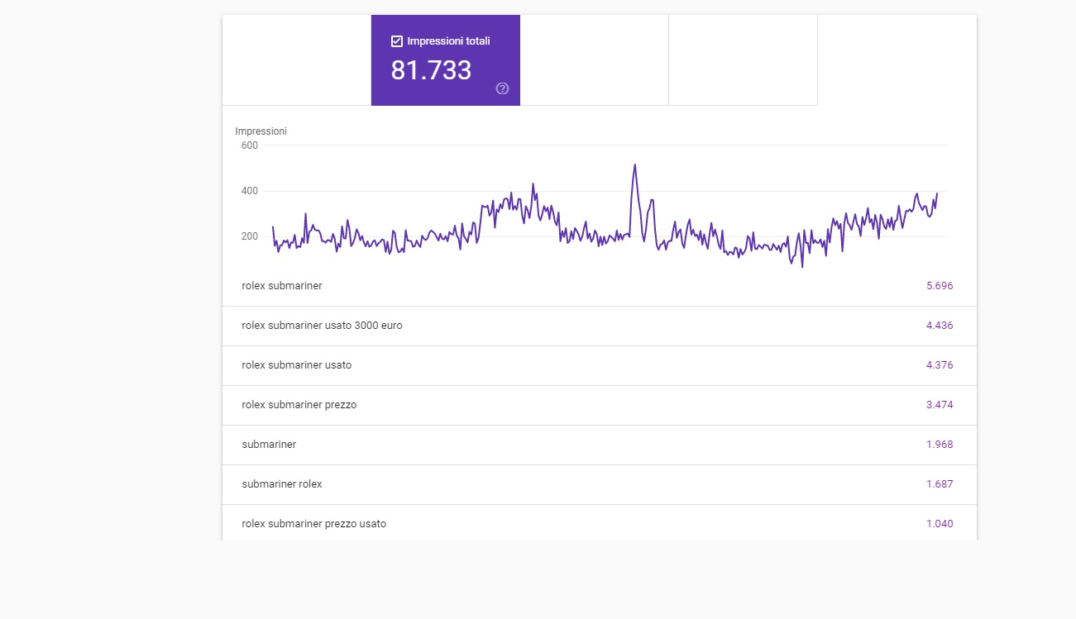The image size is (1076, 619).
Task: Click the 4.376 impressions value
Action: coord(940,365)
